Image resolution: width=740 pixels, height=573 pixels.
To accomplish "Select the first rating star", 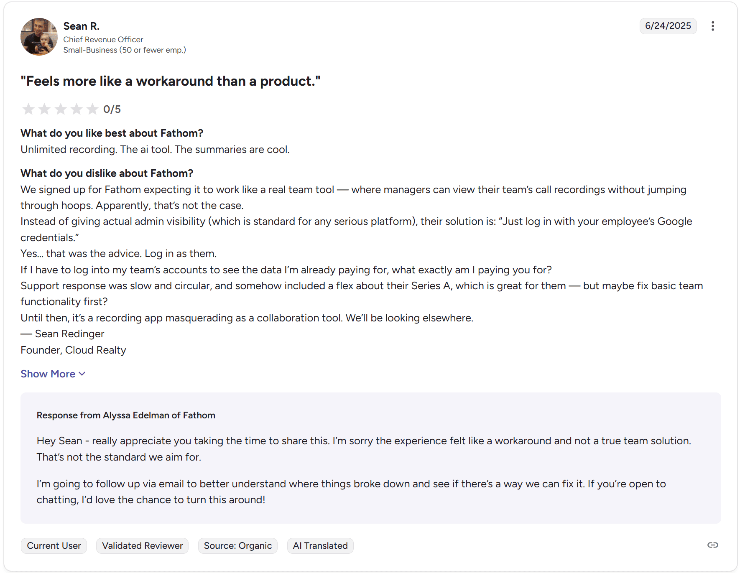I will pyautogui.click(x=28, y=109).
